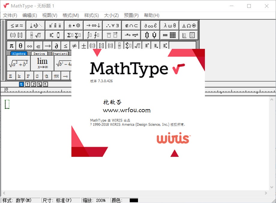Open the 帮助(H) menu
The image size is (276, 203).
point(151,16)
